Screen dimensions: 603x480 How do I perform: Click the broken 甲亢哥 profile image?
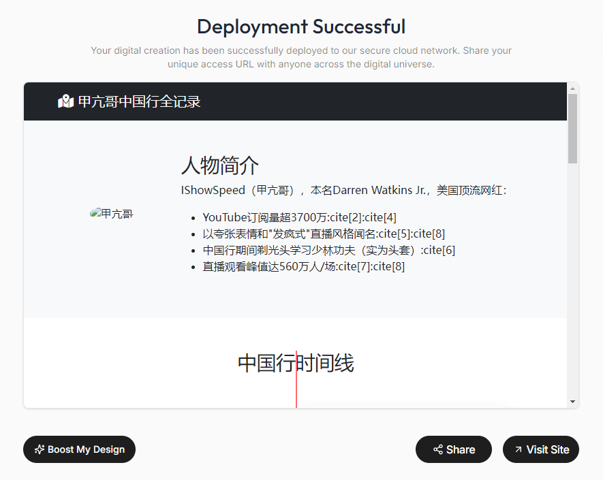pos(111,214)
